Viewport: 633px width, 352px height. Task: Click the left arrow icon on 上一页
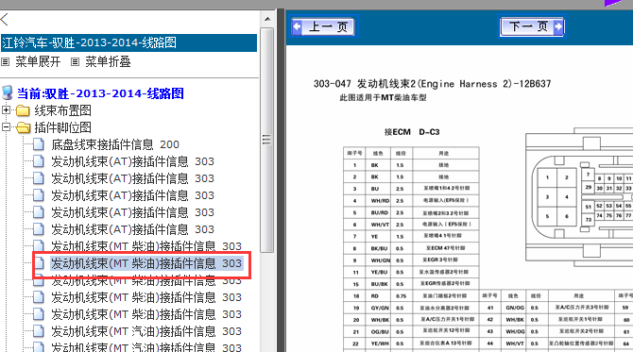coord(297,27)
